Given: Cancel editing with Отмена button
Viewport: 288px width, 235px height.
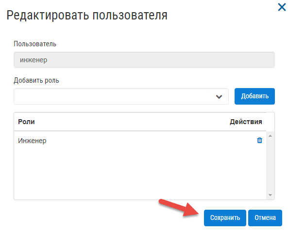Looking at the screenshot, I should pyautogui.click(x=265, y=218).
